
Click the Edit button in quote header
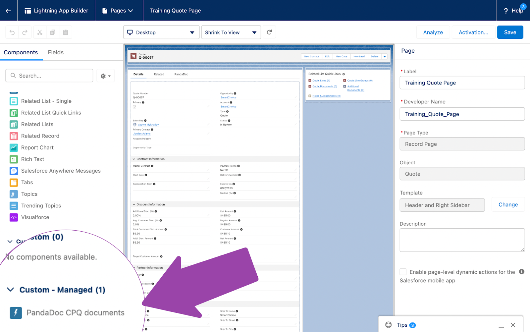(327, 57)
